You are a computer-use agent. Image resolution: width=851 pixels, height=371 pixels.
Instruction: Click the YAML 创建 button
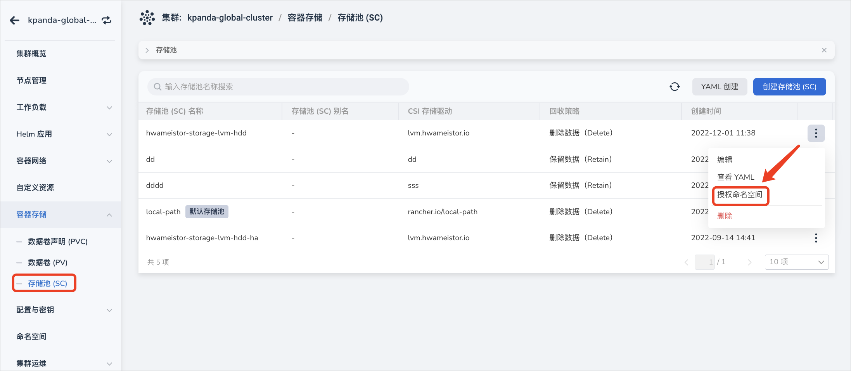[720, 87]
